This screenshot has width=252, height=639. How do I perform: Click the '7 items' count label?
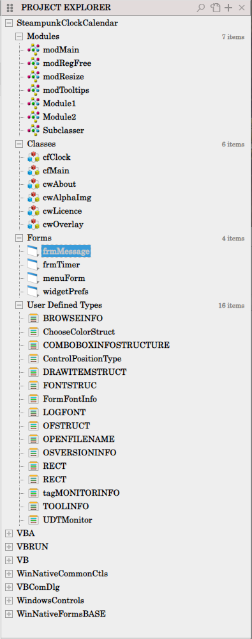click(x=233, y=37)
